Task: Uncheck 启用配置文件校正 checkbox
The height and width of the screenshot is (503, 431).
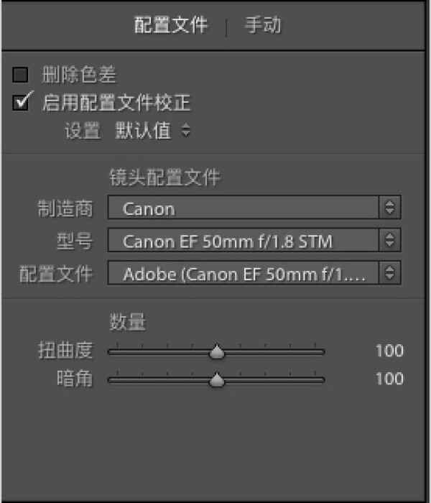Action: click(x=21, y=102)
